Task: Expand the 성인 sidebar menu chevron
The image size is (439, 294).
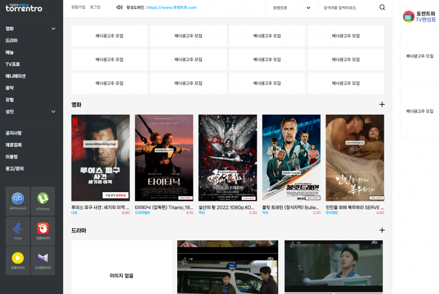Action: tap(53, 111)
